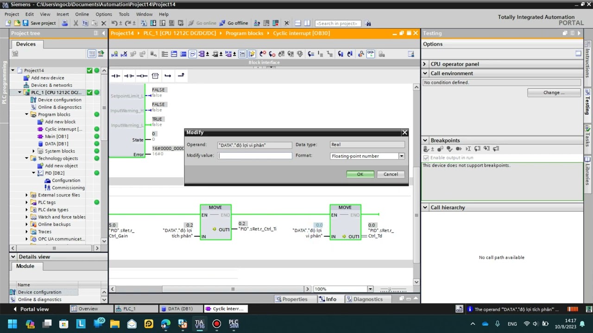Viewport: 593px width, 333px height.
Task: Open the Online menu
Action: pos(82,14)
